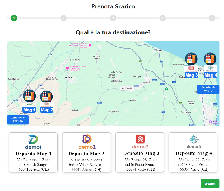
Task: Click the demo2 gear logo on Deposito Mag 2 card
Action: click(87, 142)
